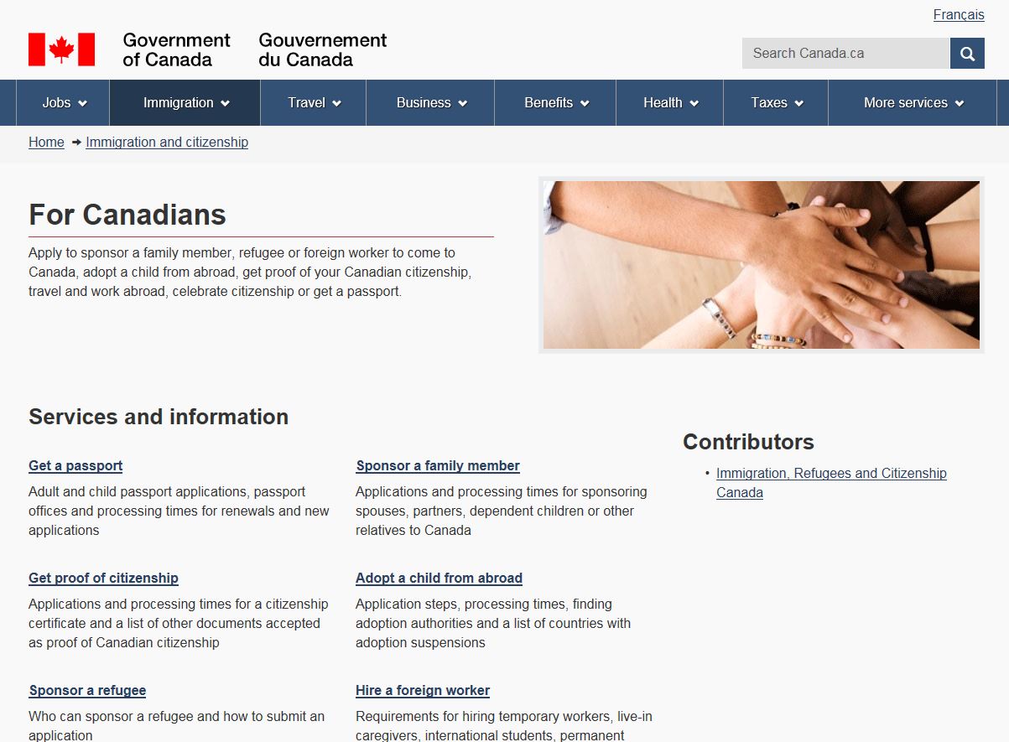Click the search magnifier icon button

967,54
